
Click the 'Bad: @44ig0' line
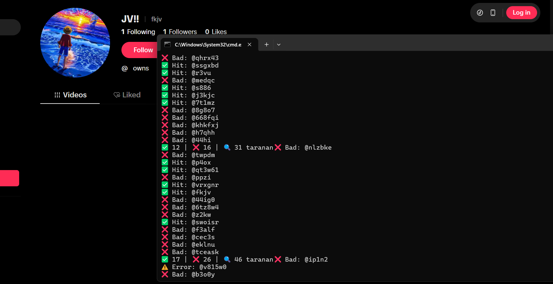pos(188,200)
